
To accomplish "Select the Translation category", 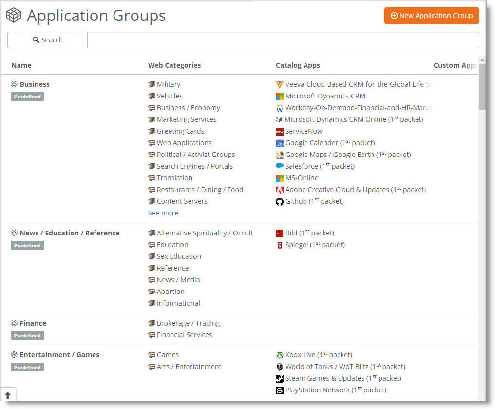I will tap(174, 178).
